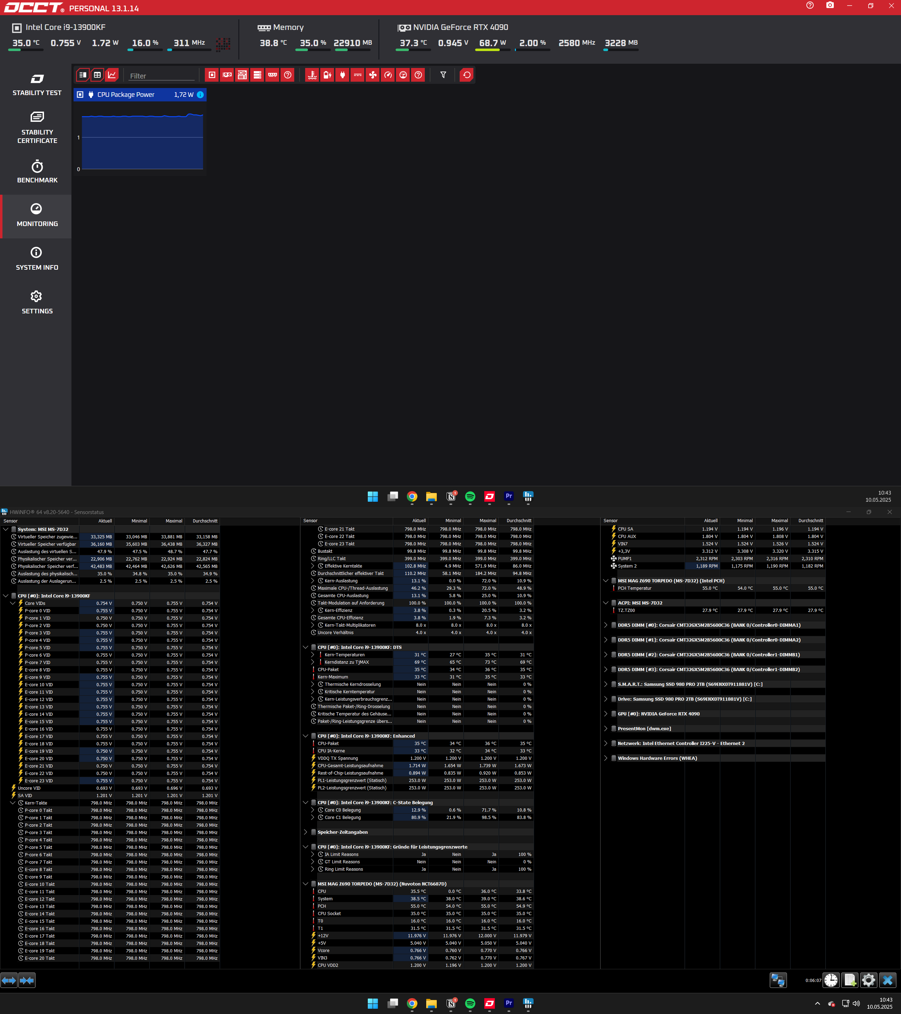Click the HWiNFO logging start icon

pyautogui.click(x=850, y=980)
